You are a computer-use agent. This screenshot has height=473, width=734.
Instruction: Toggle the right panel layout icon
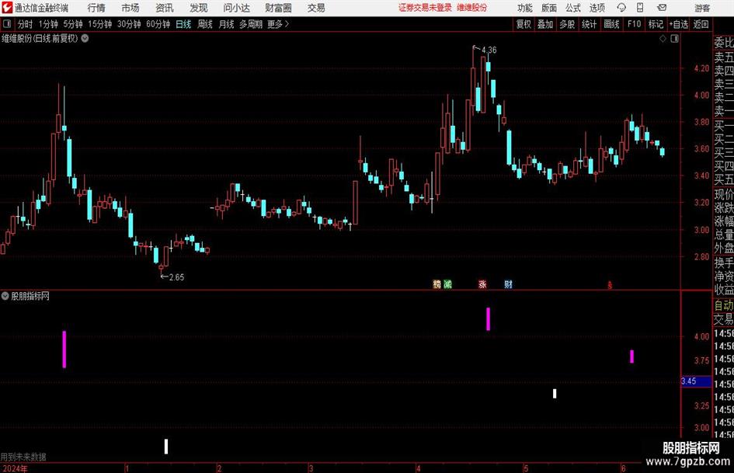(x=674, y=39)
